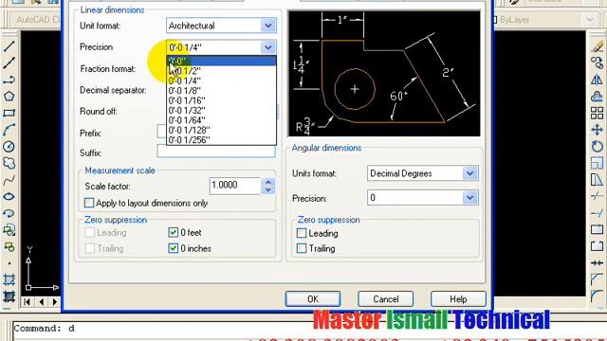
Task: Open Help for the dimension dialog
Action: tap(458, 299)
